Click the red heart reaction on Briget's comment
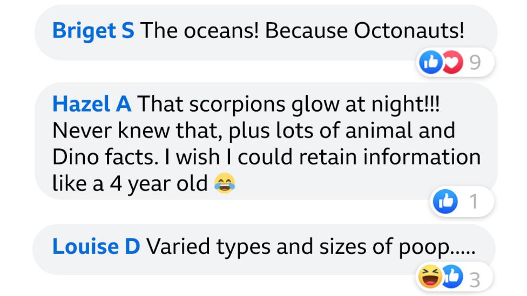Screen dimensions: 527x296 (452, 63)
